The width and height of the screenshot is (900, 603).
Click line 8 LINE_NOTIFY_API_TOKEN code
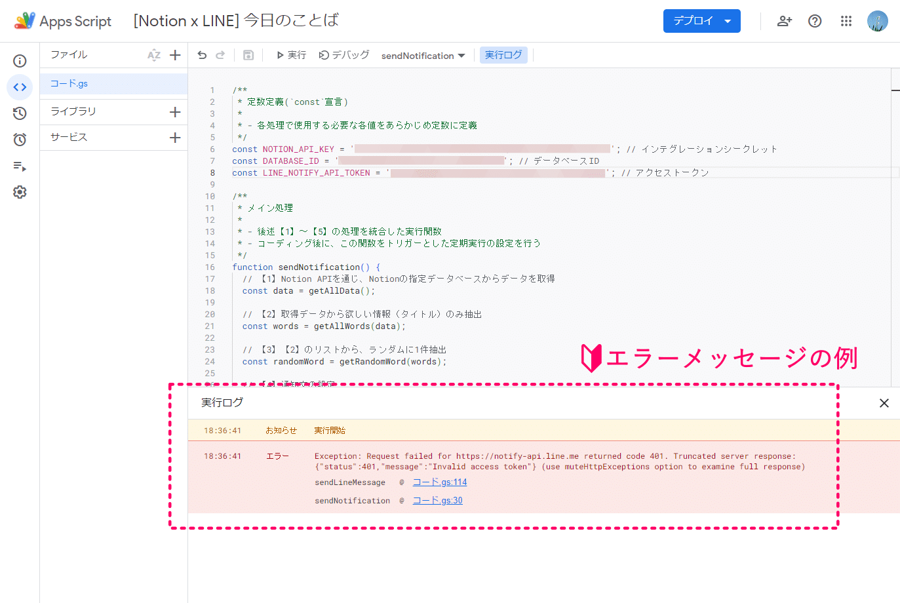[470, 173]
